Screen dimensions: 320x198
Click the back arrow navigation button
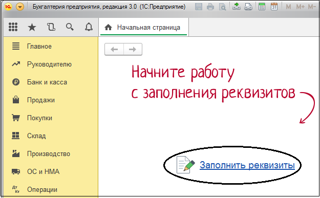tap(114, 49)
